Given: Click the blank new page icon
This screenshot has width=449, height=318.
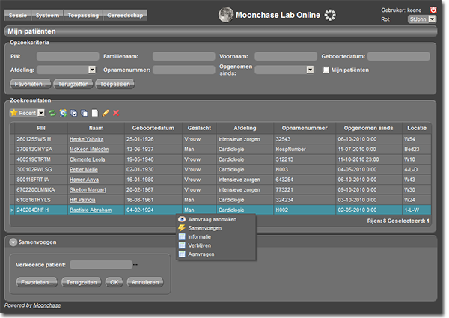Looking at the screenshot, I should pos(95,113).
